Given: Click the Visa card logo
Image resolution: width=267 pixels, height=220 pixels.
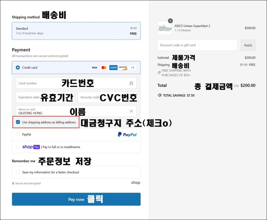Looking at the screenshot, I should [x=94, y=68].
